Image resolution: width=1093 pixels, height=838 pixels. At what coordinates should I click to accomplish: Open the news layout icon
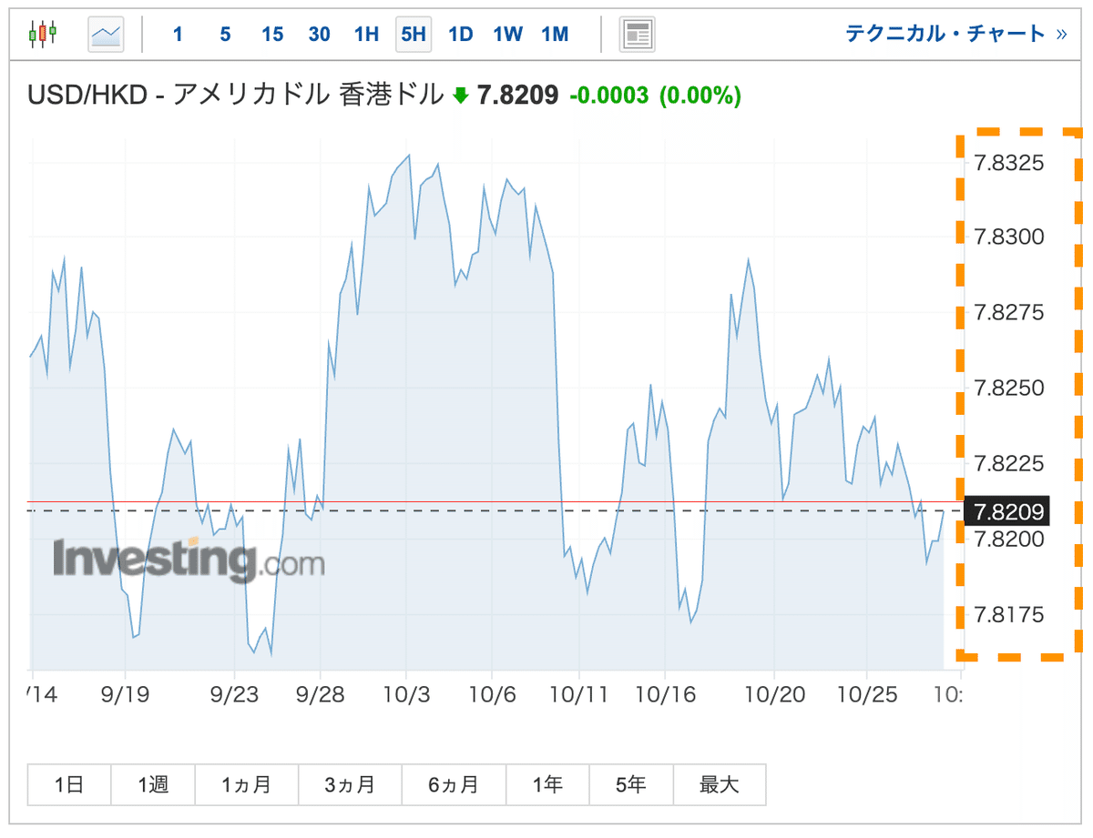pos(638,35)
